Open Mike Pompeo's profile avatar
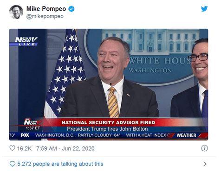The image size is (221, 172). point(16,12)
